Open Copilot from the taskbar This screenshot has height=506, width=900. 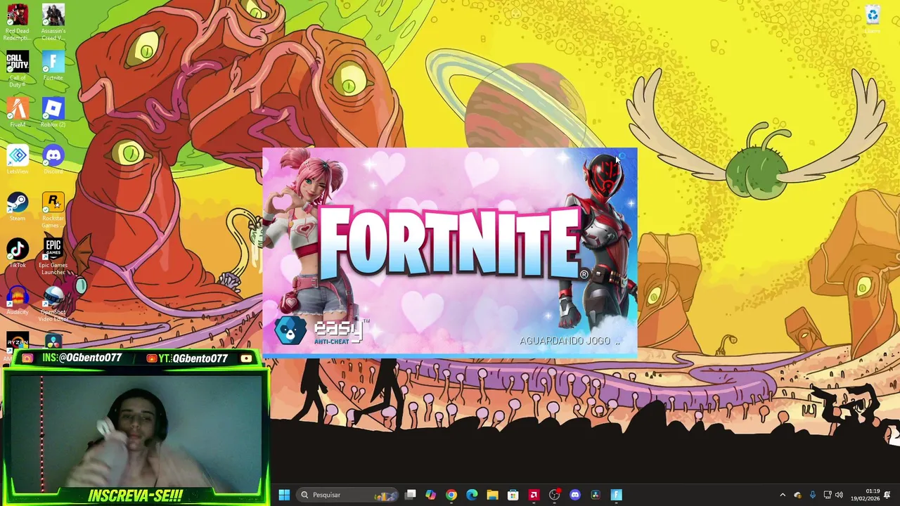(x=431, y=495)
